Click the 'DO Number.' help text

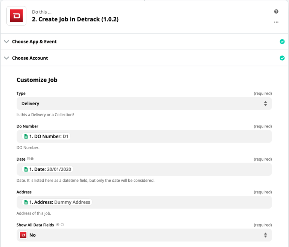point(28,147)
